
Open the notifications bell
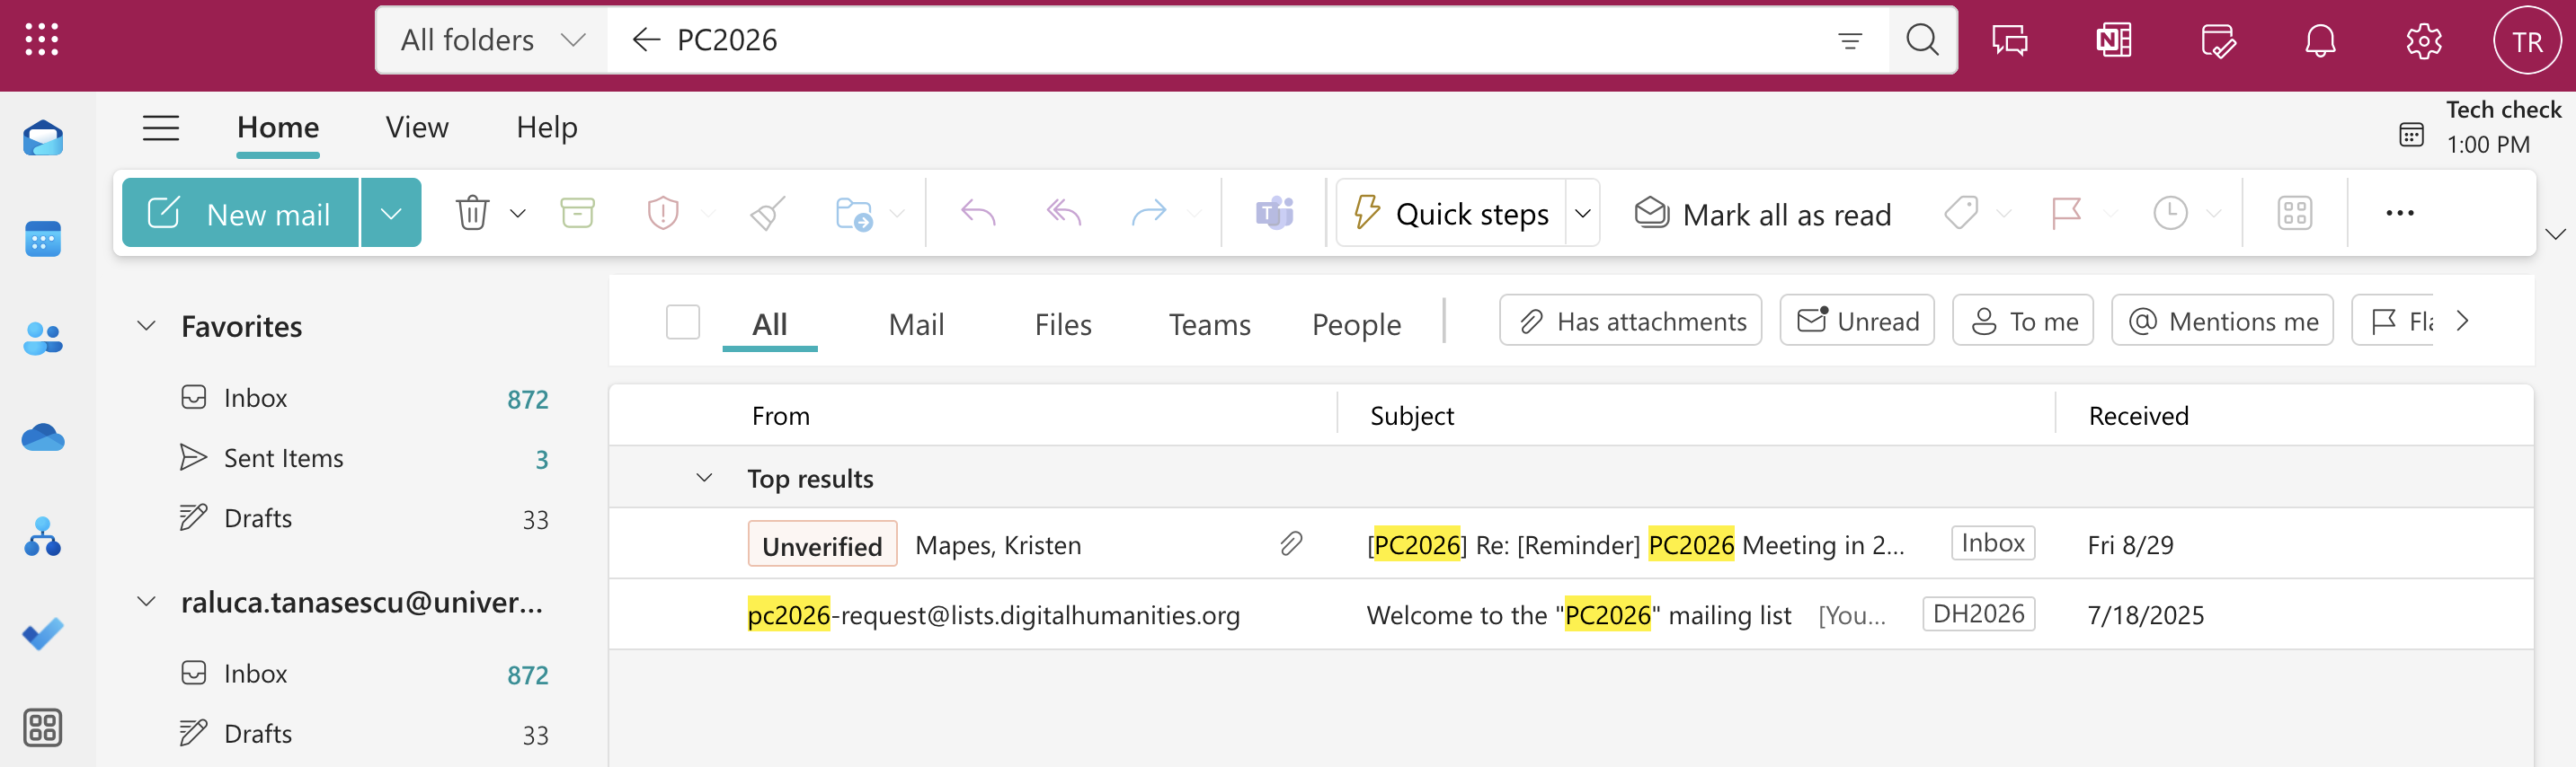(2320, 41)
